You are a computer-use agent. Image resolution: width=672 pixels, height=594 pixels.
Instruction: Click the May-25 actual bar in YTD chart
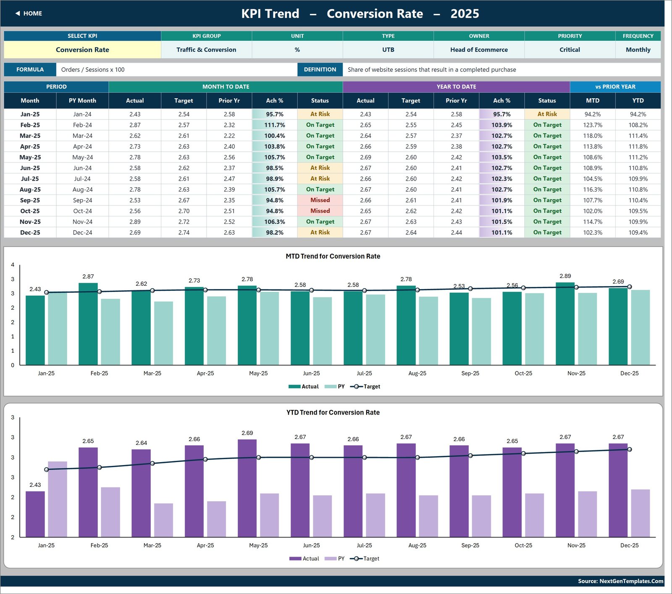[x=247, y=488]
